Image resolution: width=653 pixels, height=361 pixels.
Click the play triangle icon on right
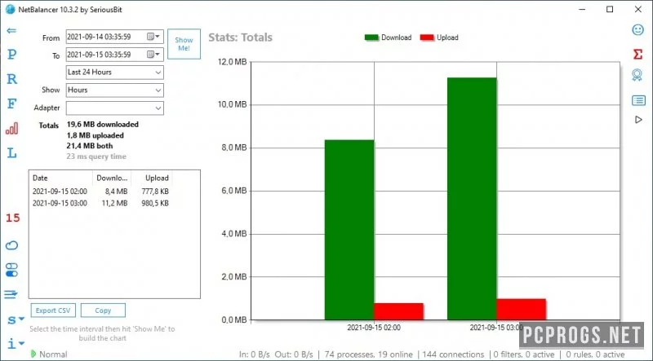[638, 120]
